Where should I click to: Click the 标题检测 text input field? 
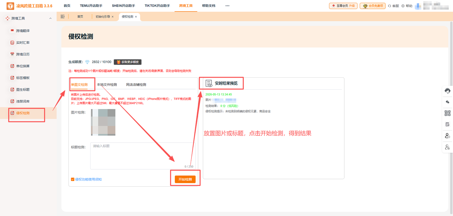point(143,156)
